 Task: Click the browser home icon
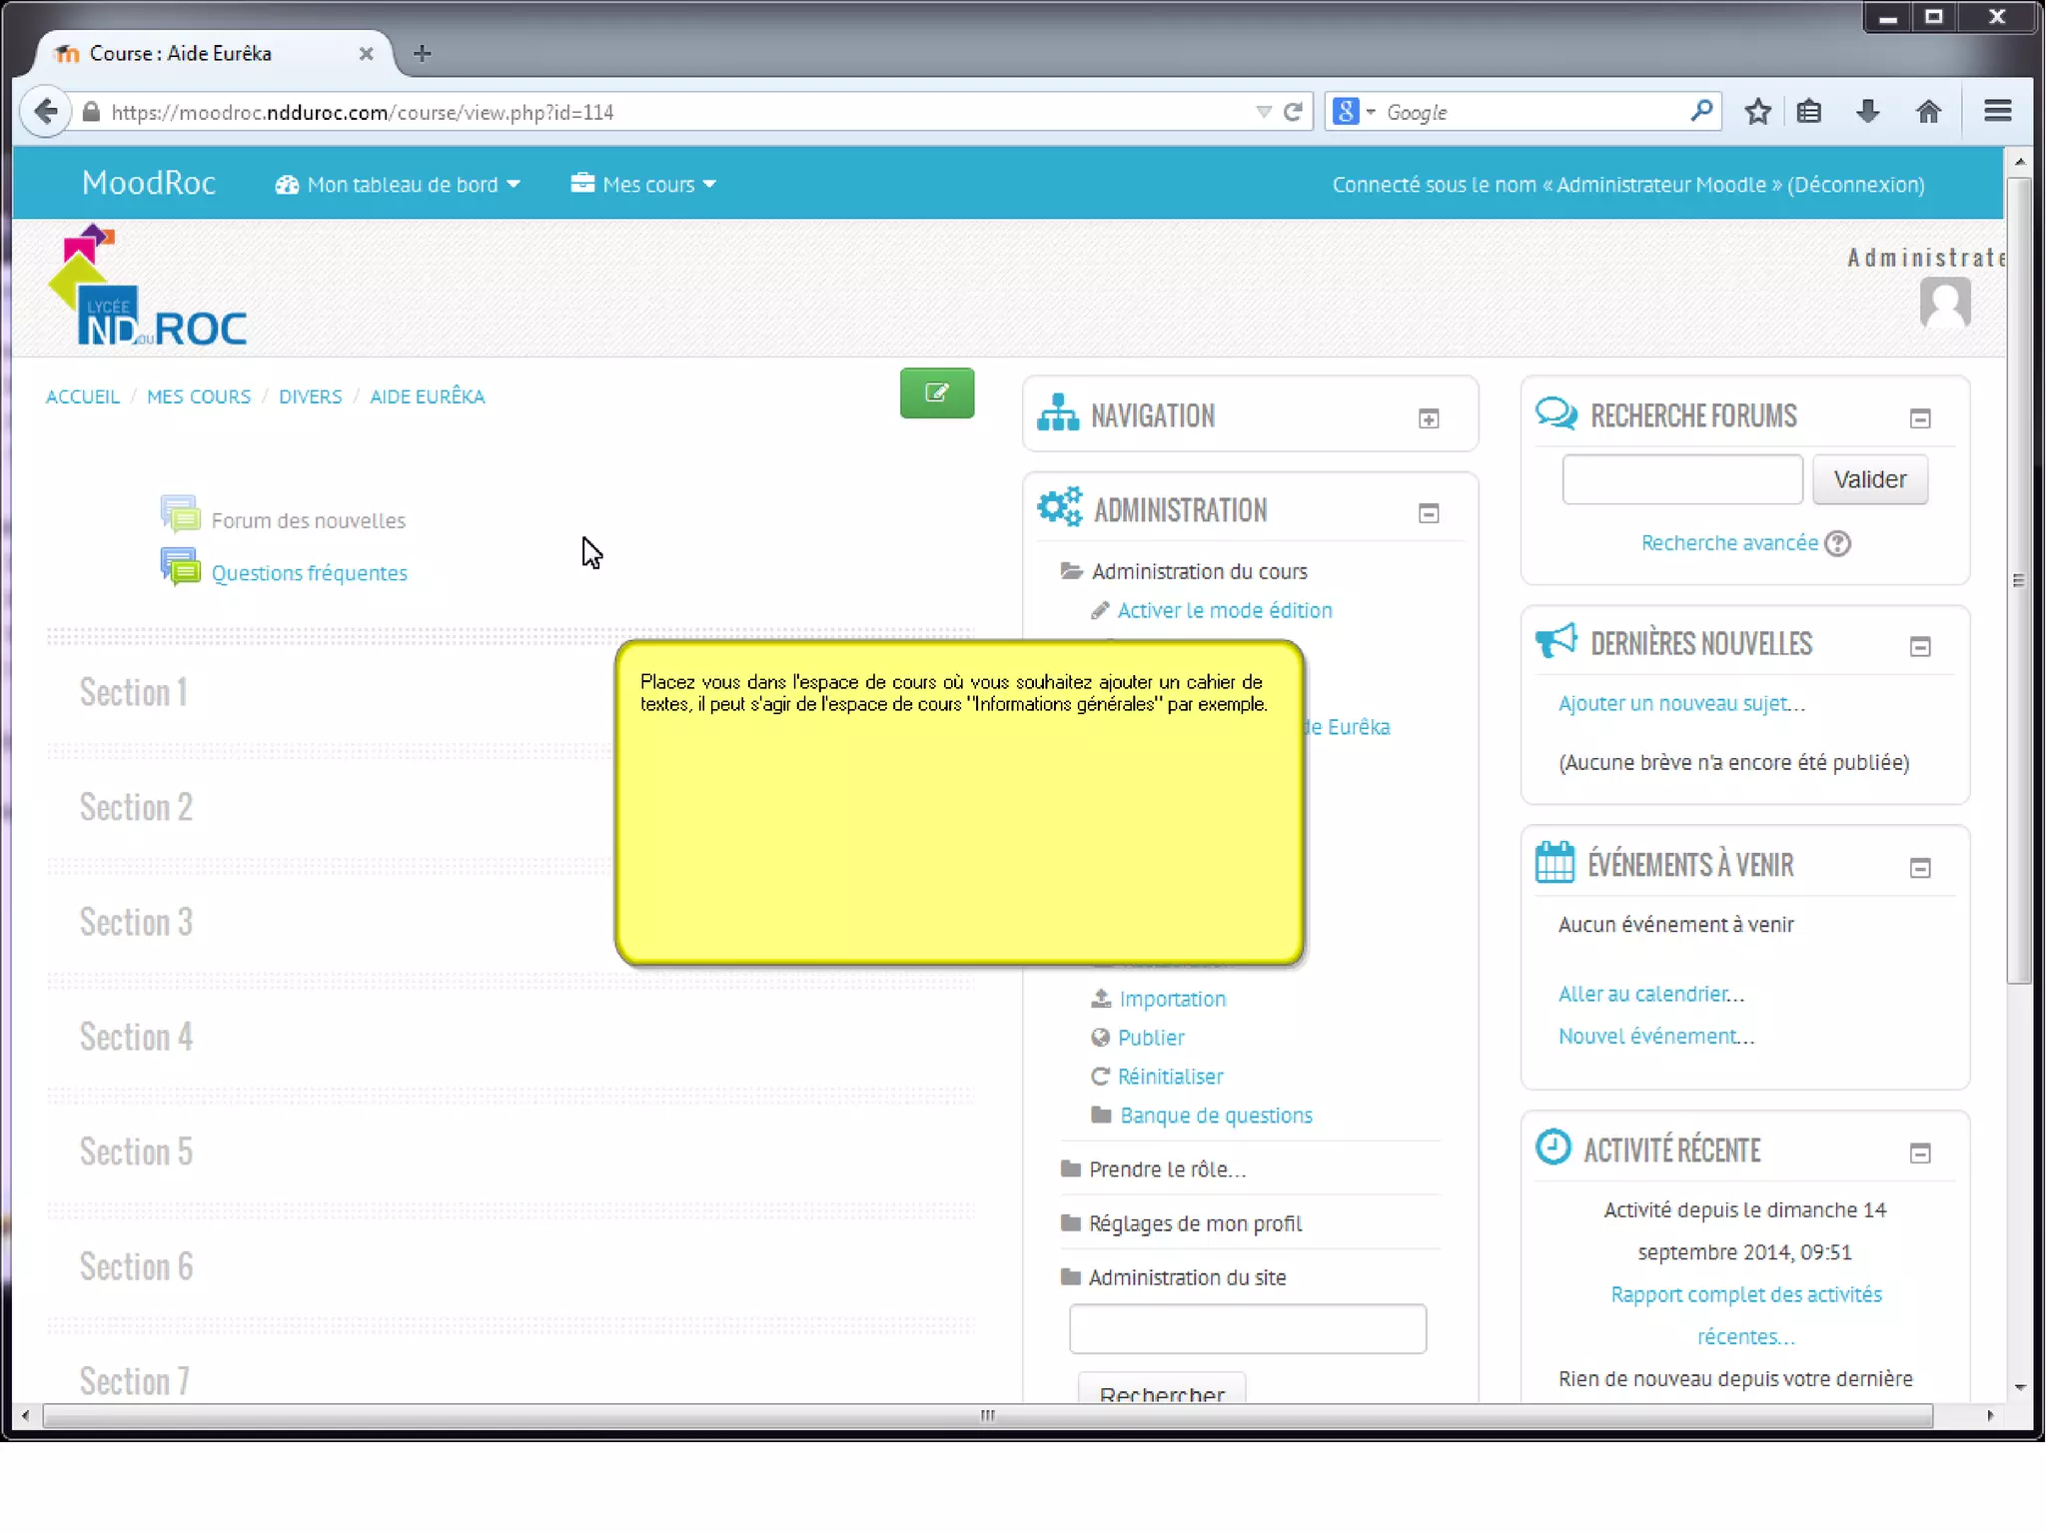[x=1928, y=112]
